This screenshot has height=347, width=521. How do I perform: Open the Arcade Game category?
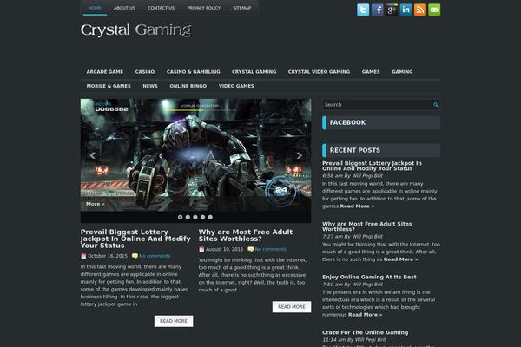[x=105, y=72]
